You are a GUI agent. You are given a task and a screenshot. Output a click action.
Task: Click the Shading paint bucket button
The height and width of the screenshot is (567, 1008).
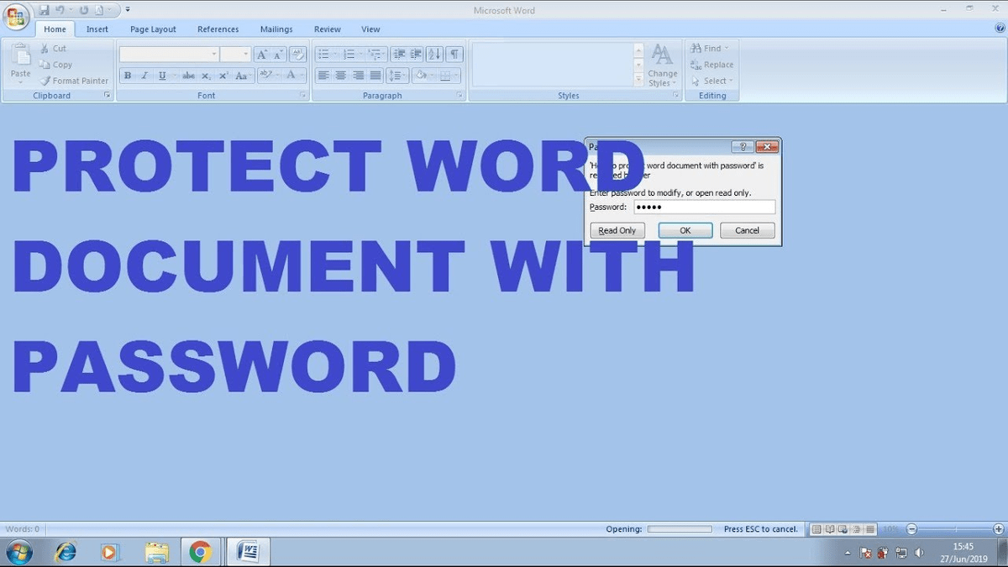click(424, 76)
